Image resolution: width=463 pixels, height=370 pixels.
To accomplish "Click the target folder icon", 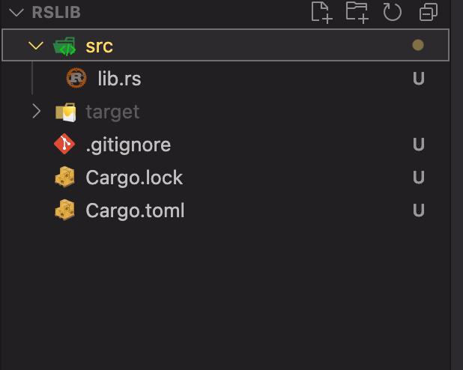I will (65, 112).
